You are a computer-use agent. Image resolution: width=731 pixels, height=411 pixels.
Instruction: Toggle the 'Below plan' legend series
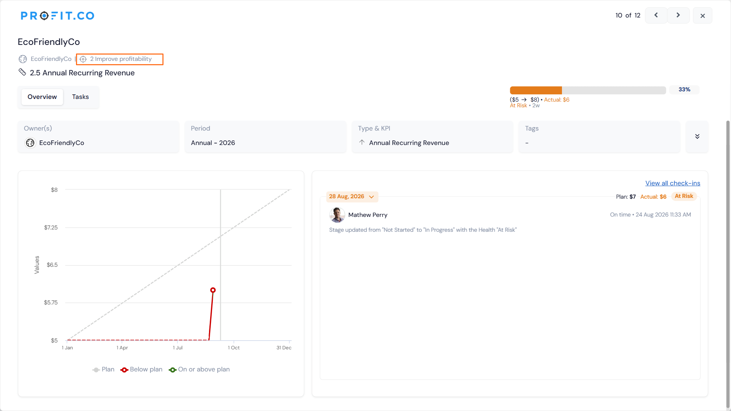[141, 370]
